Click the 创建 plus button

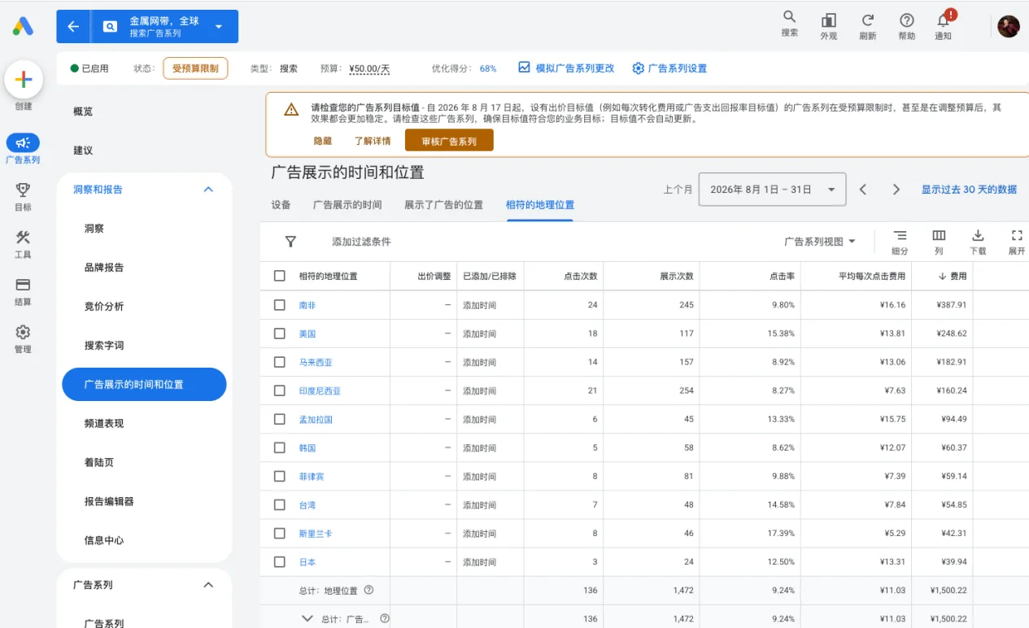[x=24, y=80]
